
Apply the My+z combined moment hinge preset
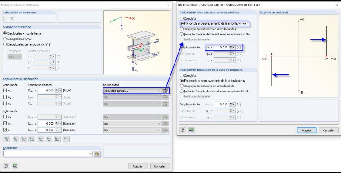click(x=57, y=139)
